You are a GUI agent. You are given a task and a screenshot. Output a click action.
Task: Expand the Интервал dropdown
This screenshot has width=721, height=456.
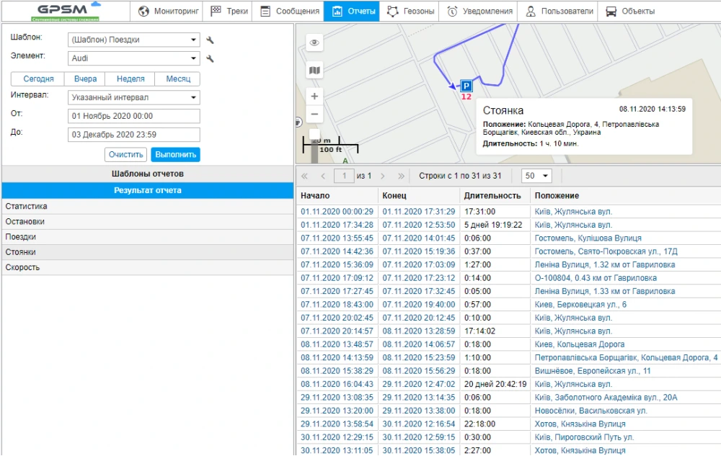[x=134, y=97]
